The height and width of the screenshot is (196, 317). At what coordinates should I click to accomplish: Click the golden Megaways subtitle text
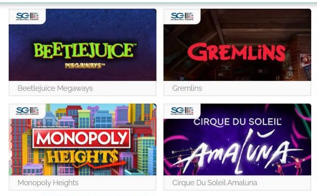coord(85,66)
